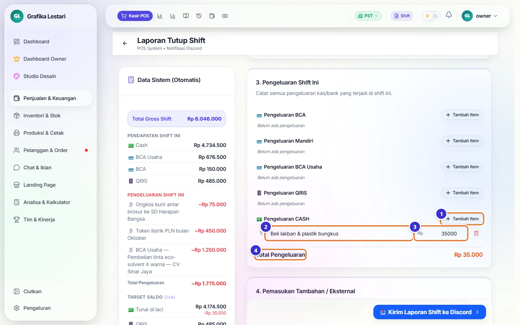The image size is (520, 325).
Task: Open Analisa & Kalkulator menu
Action: tap(51, 202)
